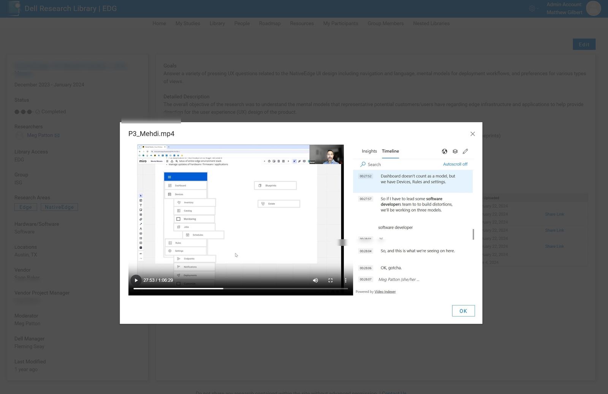Open the settings gear dropdown in the header

(x=532, y=8)
